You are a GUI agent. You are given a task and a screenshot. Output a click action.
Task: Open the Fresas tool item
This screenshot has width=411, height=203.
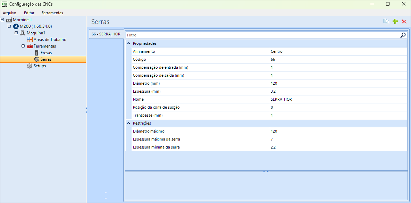[46, 53]
